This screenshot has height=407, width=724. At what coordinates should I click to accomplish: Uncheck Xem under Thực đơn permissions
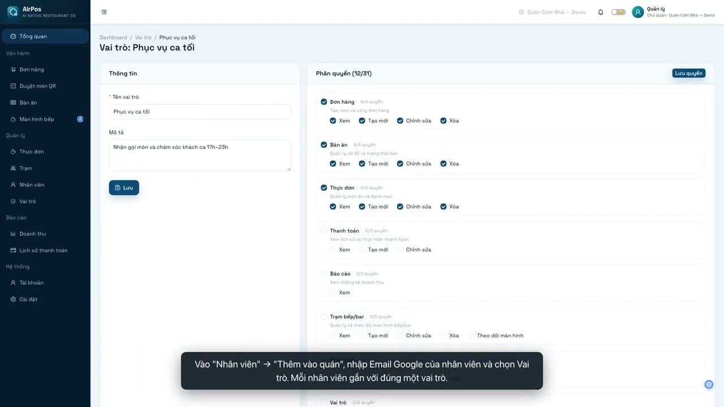[333, 206]
